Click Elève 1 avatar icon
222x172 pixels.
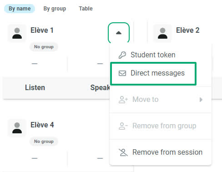point(17,33)
